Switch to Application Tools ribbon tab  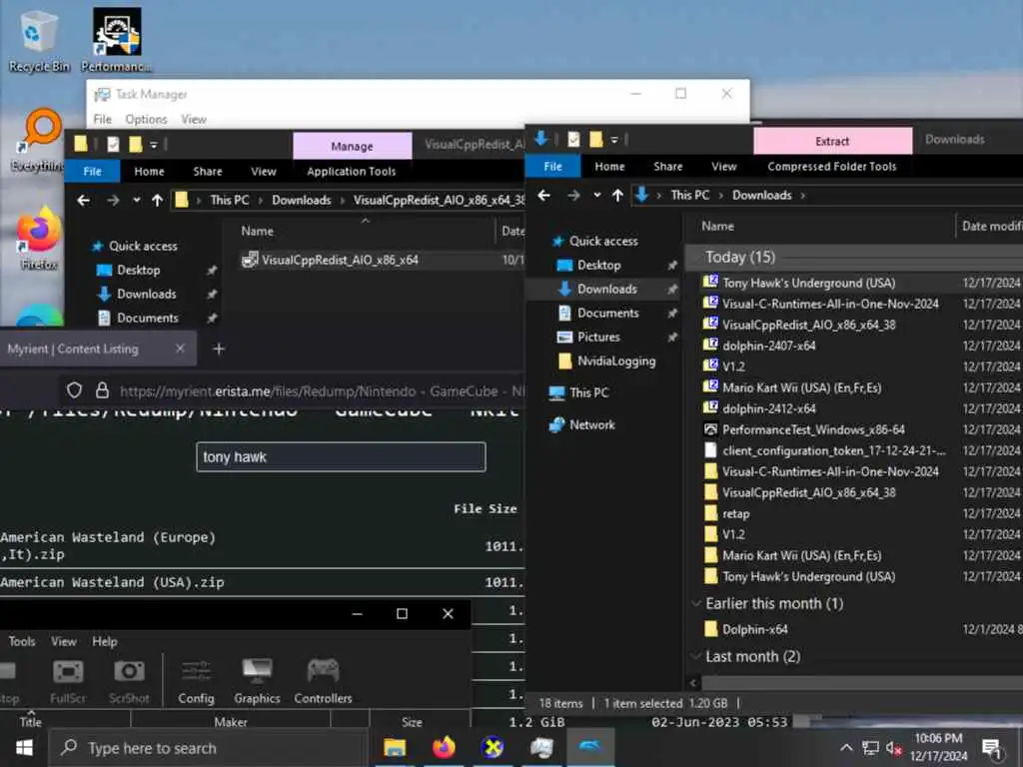(351, 172)
